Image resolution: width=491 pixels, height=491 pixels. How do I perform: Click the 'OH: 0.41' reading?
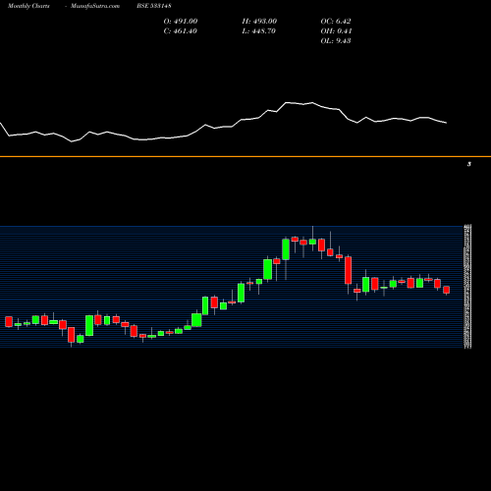pos(336,31)
